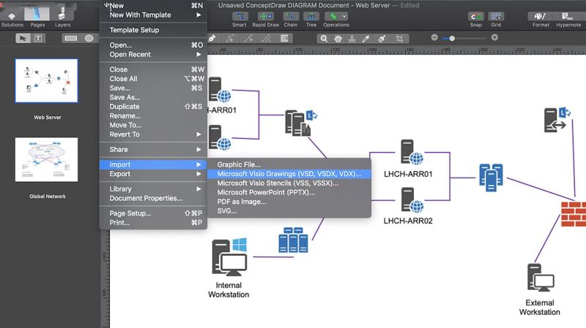Select the Internal Workstation shape
The image size is (586, 328).
(229, 257)
